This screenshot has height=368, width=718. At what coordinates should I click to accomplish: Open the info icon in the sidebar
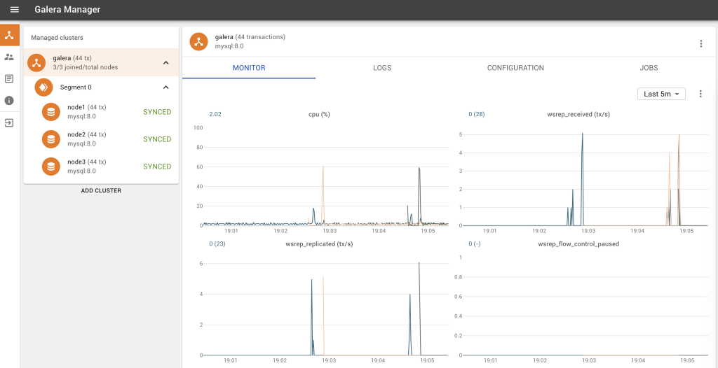click(9, 101)
